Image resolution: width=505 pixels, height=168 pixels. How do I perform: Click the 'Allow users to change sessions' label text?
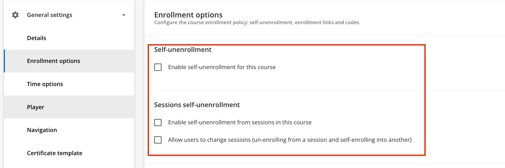click(x=290, y=140)
